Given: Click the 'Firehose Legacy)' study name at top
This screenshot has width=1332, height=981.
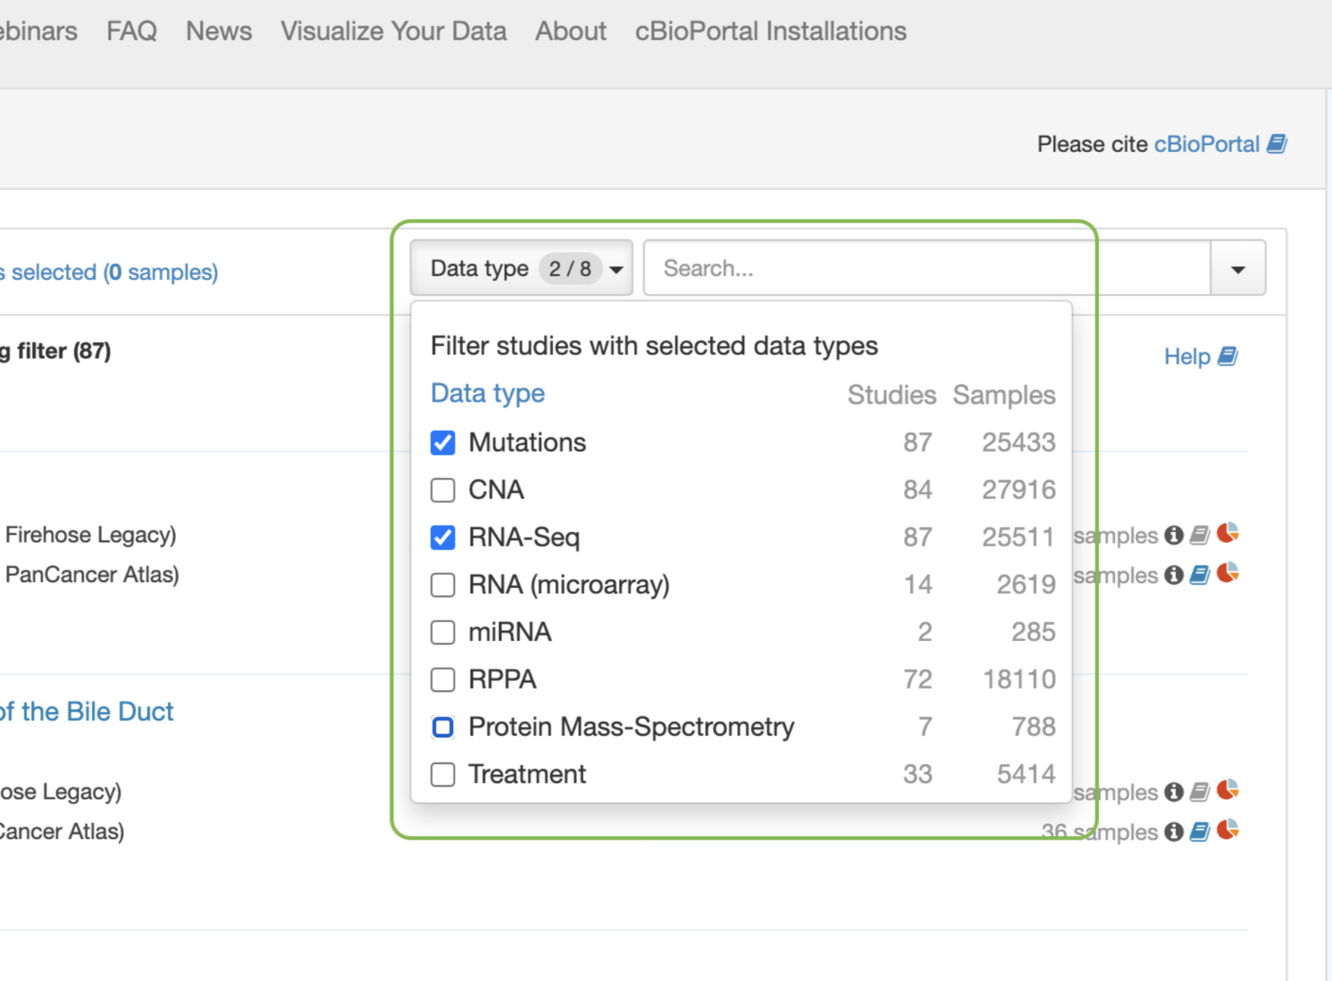Looking at the screenshot, I should tap(91, 535).
